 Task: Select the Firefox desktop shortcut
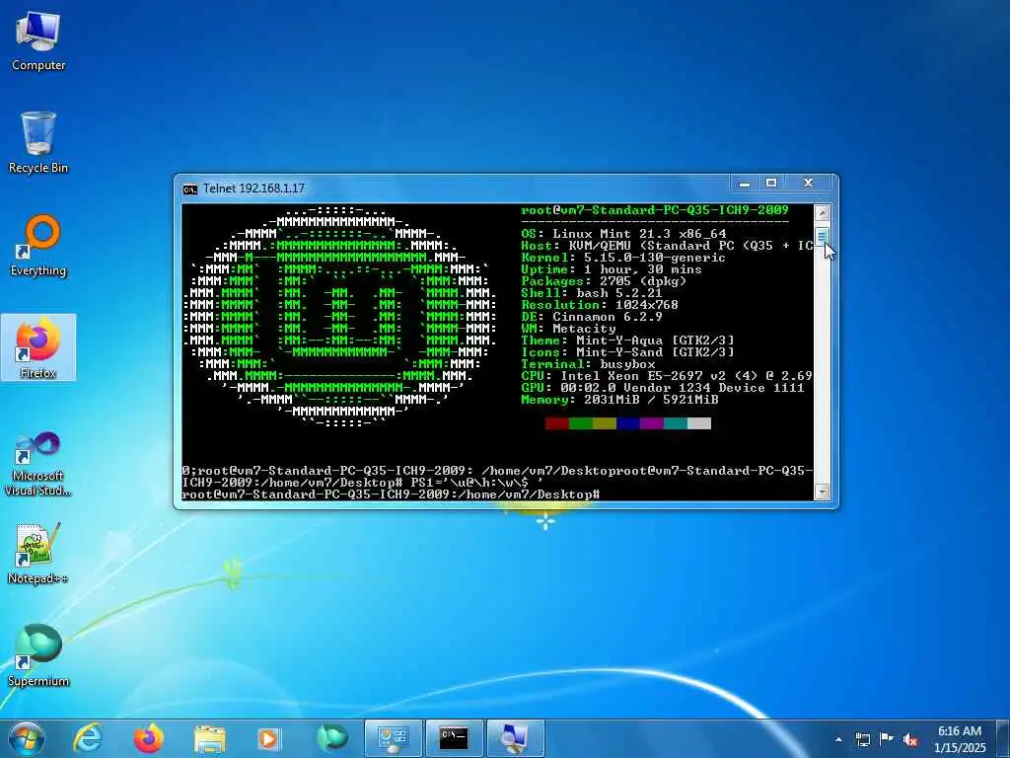(x=38, y=348)
